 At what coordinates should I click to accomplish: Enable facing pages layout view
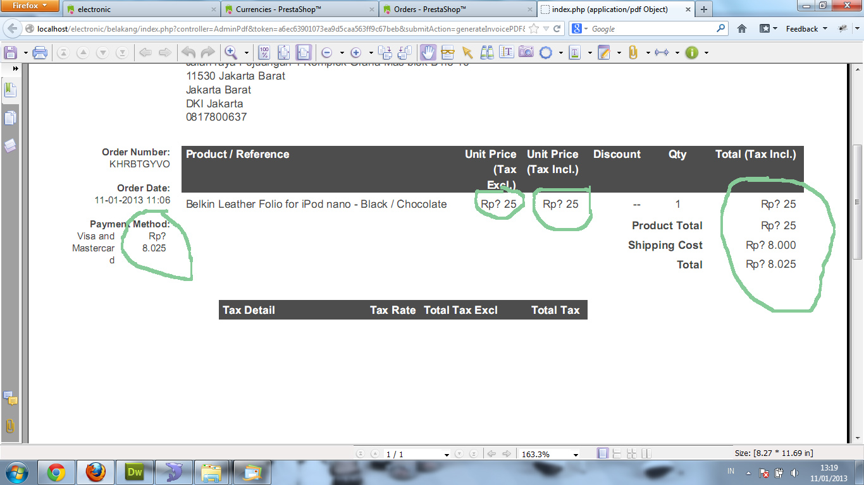[646, 453]
